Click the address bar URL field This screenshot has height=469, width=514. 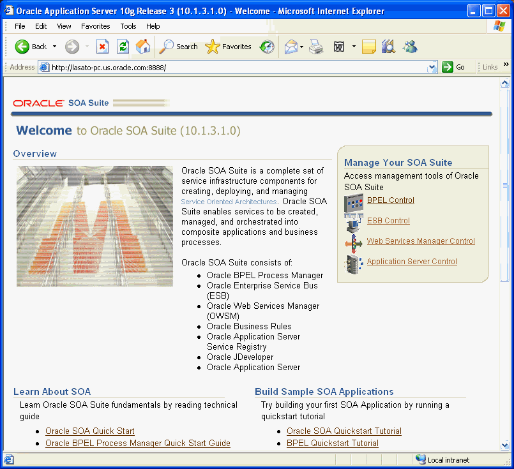[238, 68]
